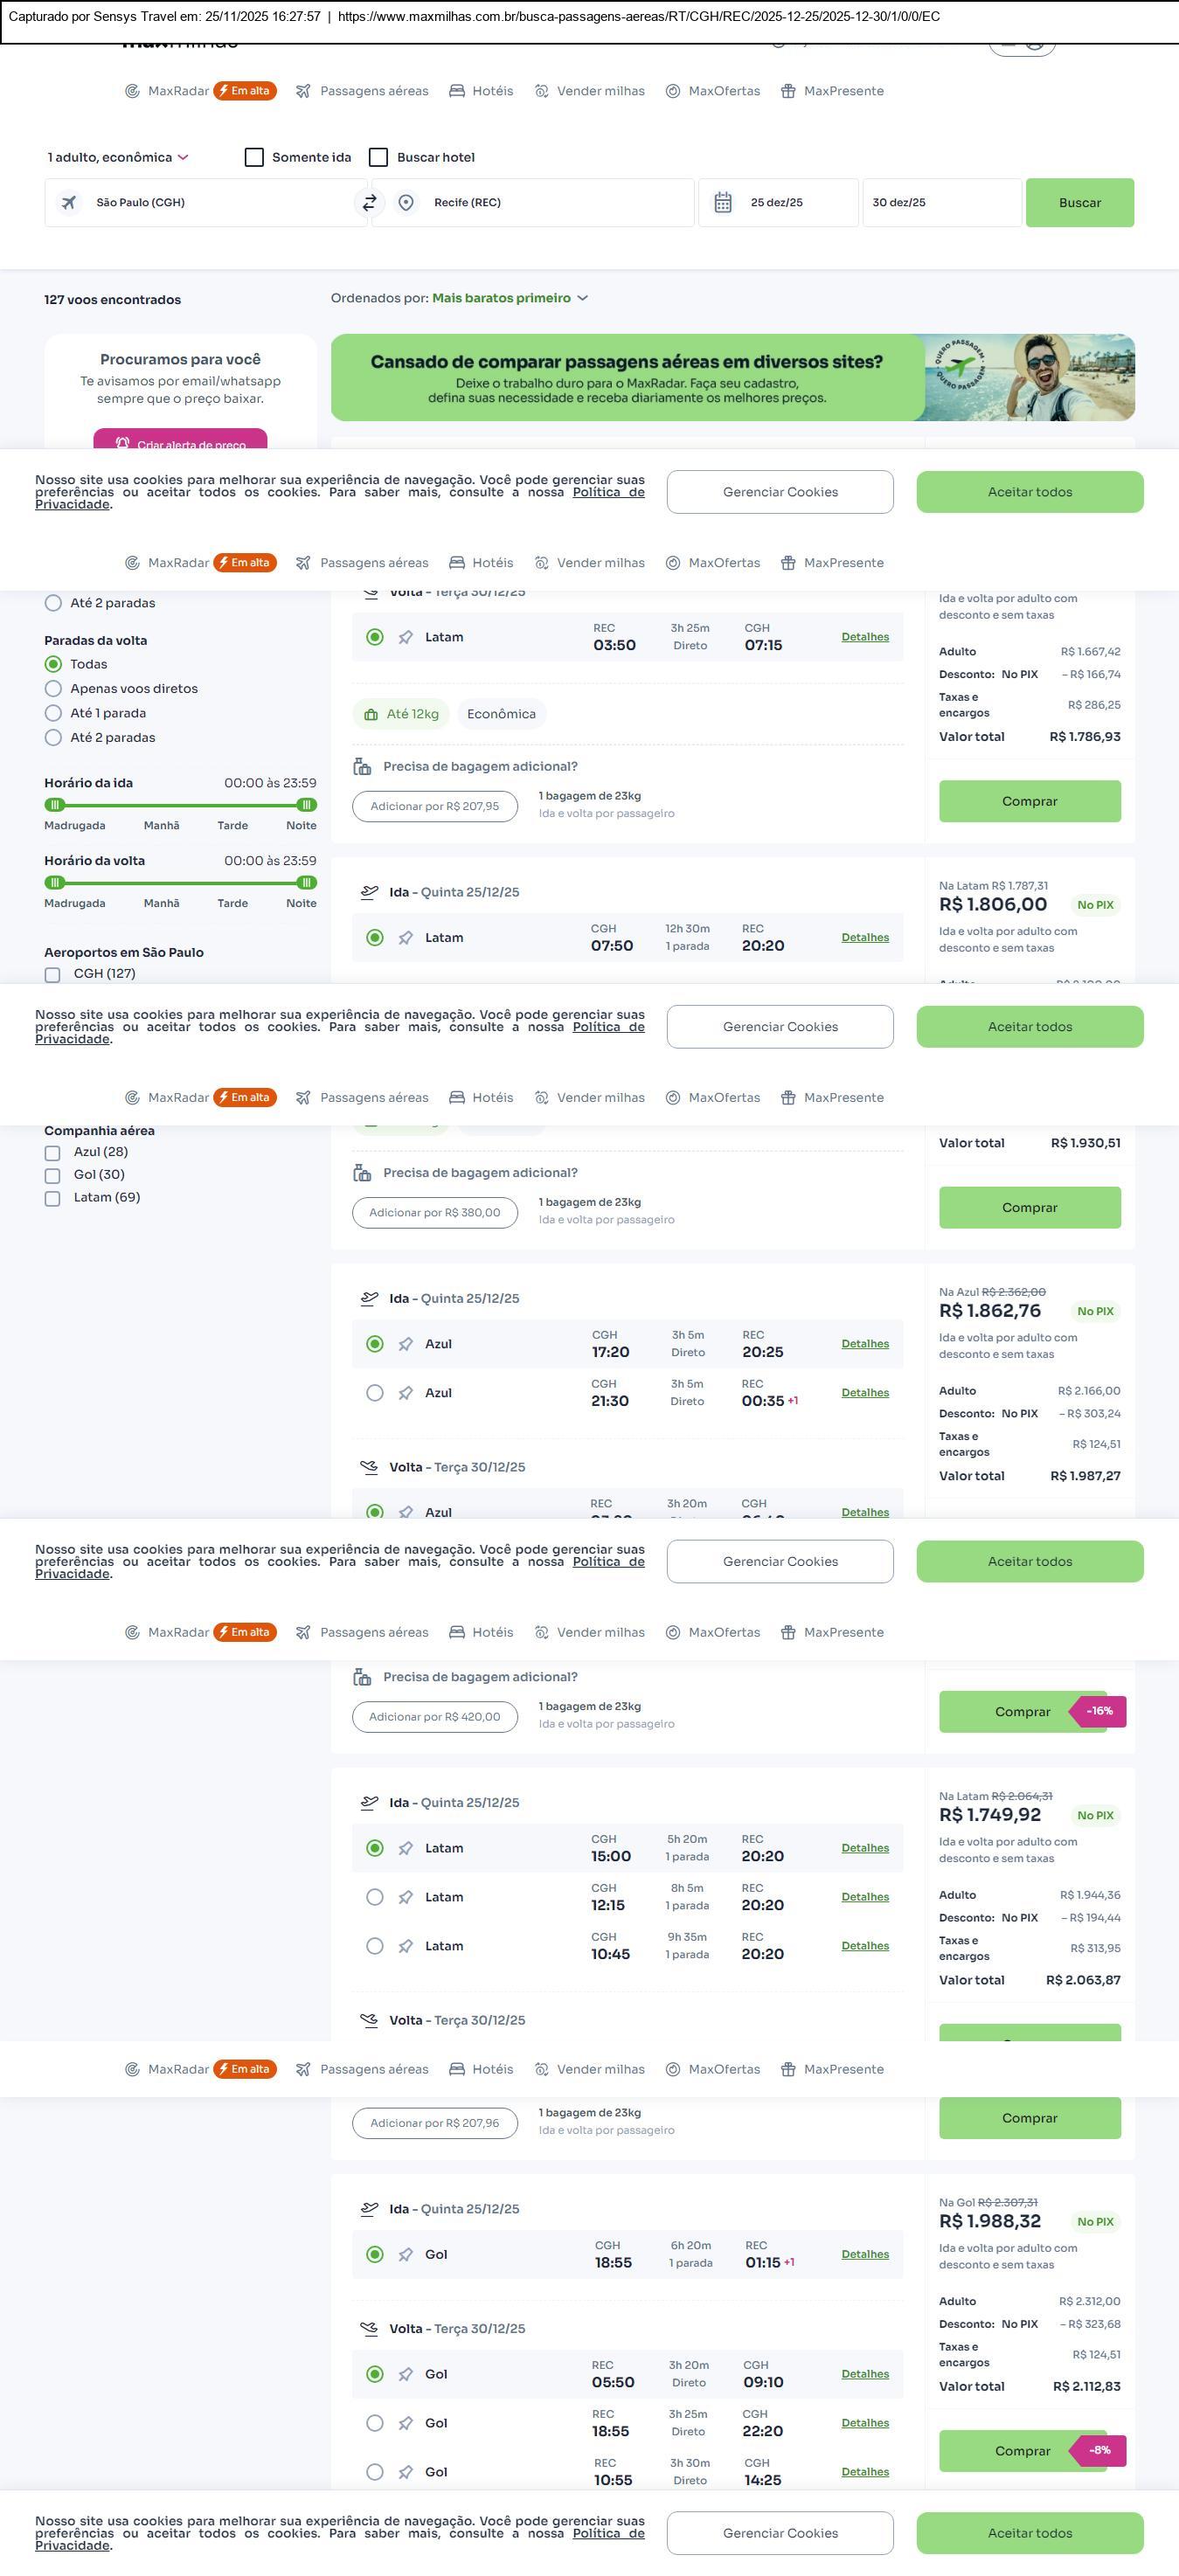1179x2576 pixels.
Task: Click the swap origin and destination arrows icon
Action: click(x=369, y=203)
